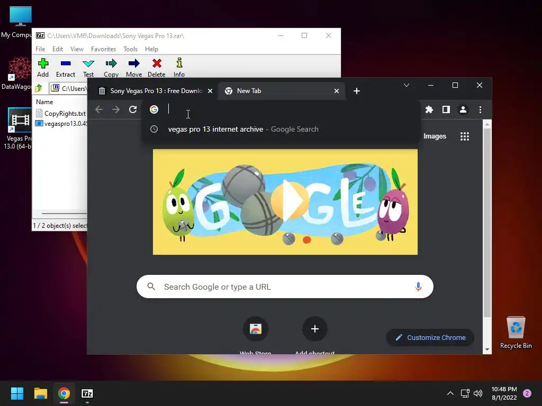Click the scrollbar down arrow in Chrome
The width and height of the screenshot is (542, 406).
(487, 349)
